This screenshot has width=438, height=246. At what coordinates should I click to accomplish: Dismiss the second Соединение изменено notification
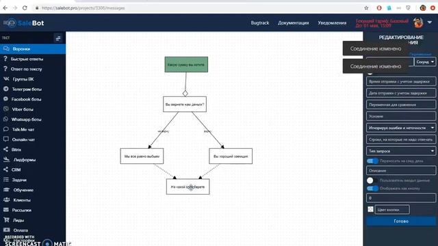click(376, 66)
